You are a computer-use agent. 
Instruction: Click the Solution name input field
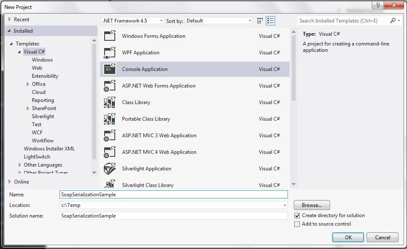[174, 216]
